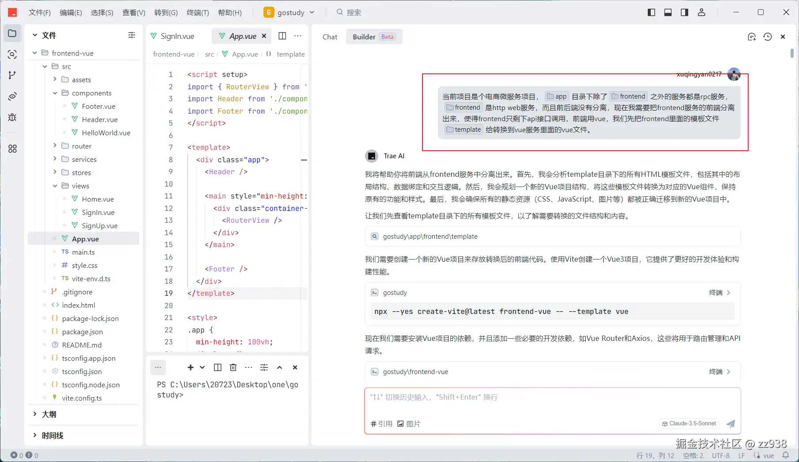Screen dimensions: 799x462
Task: Open the gostudy command in terminal link
Action: [719, 293]
